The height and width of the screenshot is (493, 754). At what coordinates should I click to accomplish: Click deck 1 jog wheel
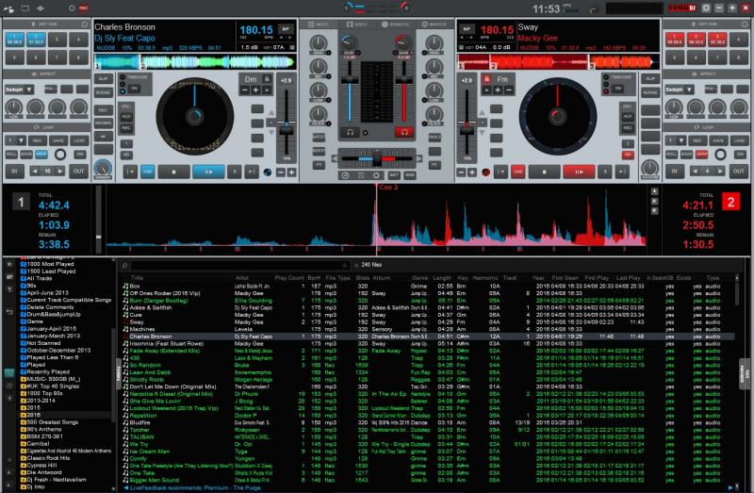coord(195,116)
